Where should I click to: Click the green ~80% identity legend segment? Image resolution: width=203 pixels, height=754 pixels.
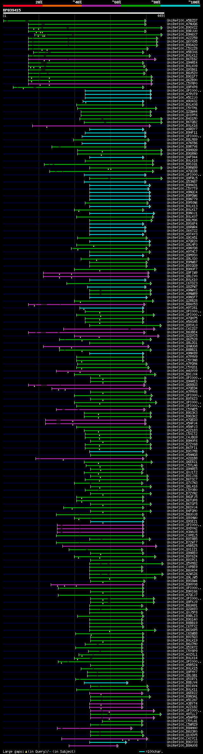pos(141,6)
